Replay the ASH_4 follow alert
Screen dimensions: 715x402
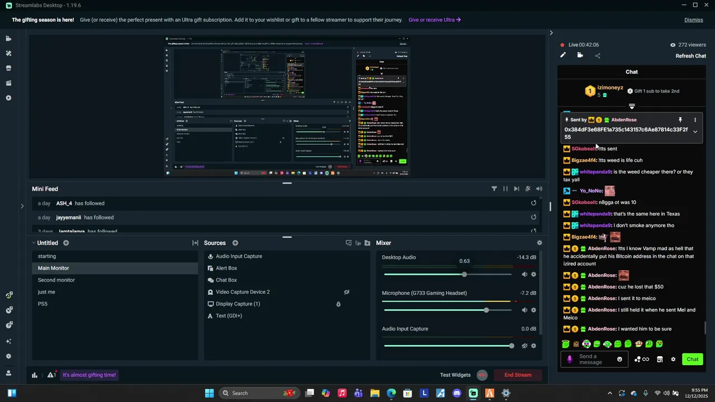pyautogui.click(x=533, y=203)
